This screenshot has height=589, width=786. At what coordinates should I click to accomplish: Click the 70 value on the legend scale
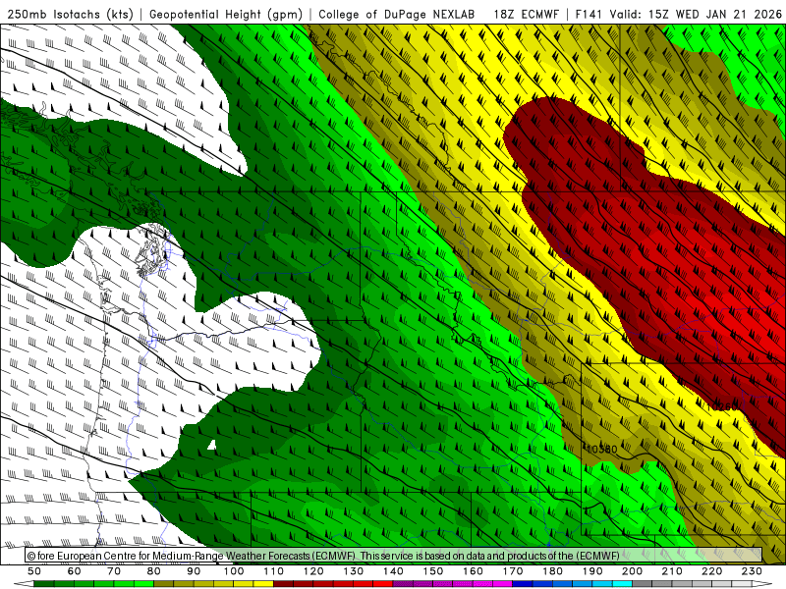[114, 571]
